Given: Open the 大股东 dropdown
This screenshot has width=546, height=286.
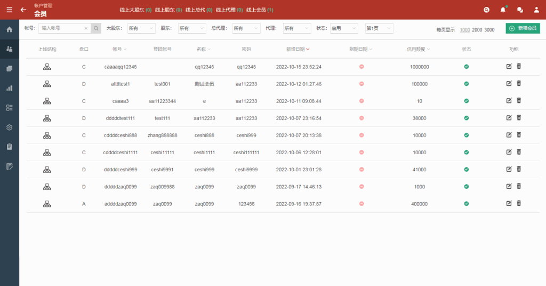Looking at the screenshot, I should coord(141,28).
